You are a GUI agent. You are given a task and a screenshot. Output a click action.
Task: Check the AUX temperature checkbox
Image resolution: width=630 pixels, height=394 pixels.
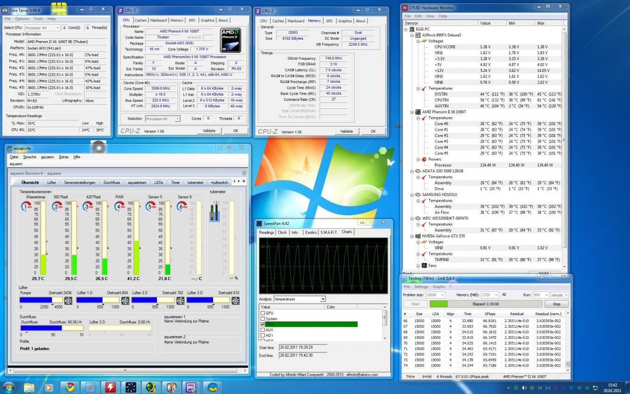pos(262,330)
